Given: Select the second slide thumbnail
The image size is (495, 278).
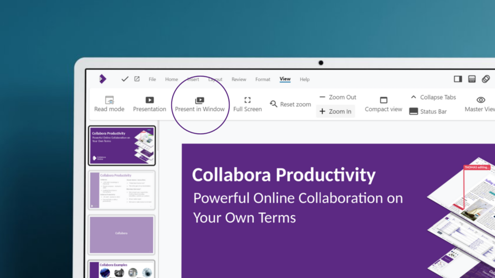Looking at the screenshot, I should coord(122,190).
